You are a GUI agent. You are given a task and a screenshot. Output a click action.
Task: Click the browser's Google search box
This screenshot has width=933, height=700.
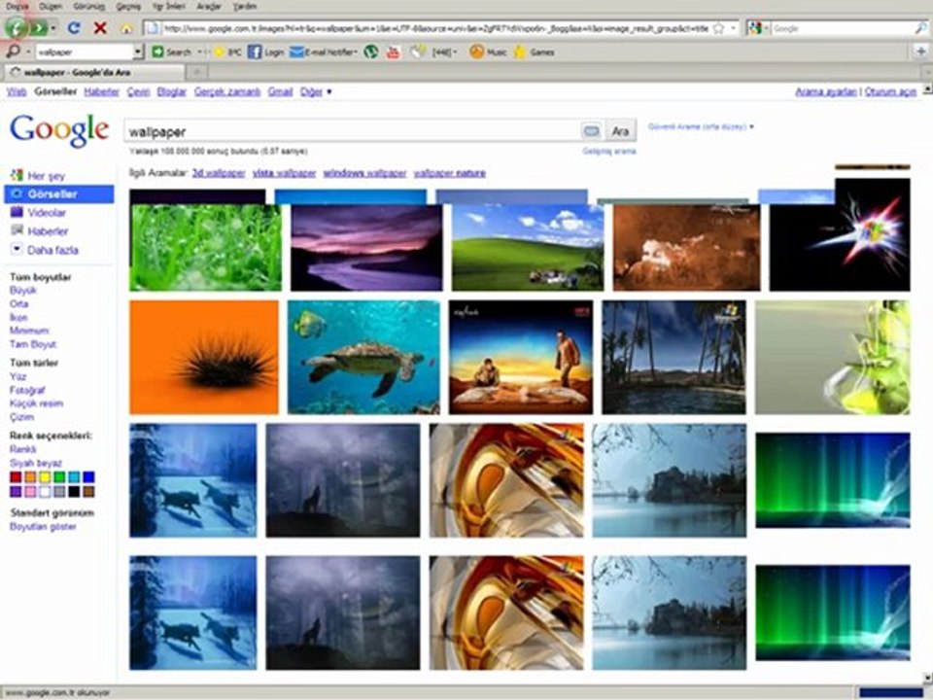842,28
